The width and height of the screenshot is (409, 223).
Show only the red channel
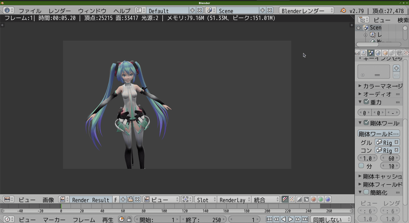click(x=313, y=200)
